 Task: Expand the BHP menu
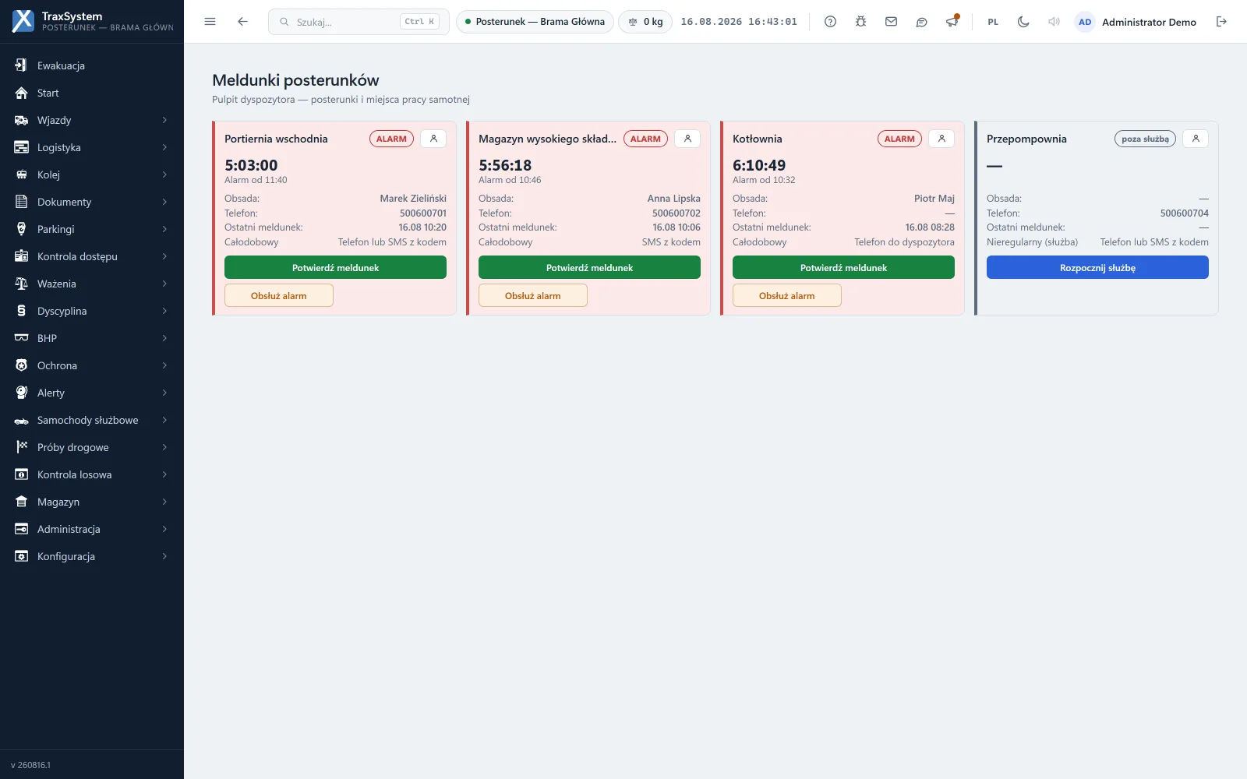point(92,338)
